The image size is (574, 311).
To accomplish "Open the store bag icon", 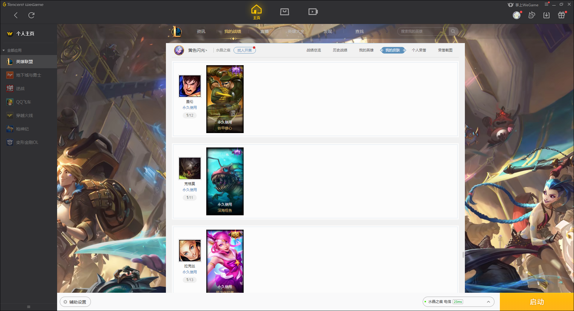I will tap(285, 12).
